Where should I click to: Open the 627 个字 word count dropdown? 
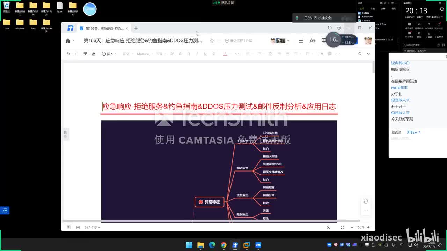pyautogui.click(x=92, y=227)
